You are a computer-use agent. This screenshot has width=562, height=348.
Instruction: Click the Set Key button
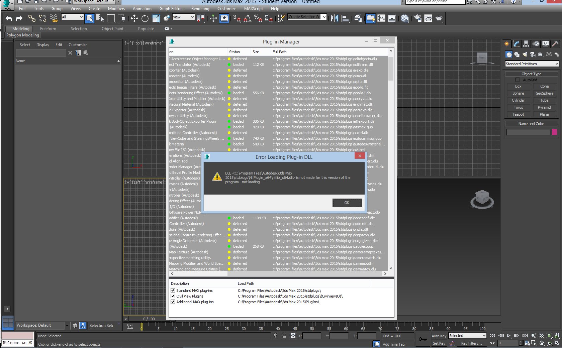[x=439, y=343]
